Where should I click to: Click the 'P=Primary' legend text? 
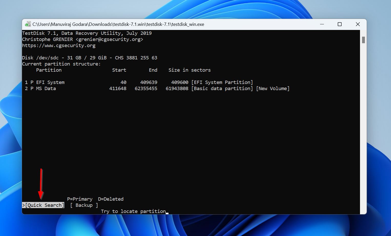pos(80,199)
